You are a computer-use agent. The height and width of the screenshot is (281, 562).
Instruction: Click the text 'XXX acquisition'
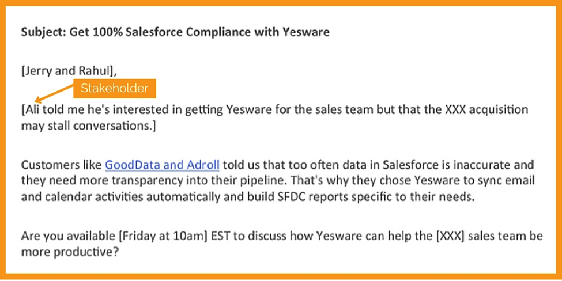(x=486, y=109)
